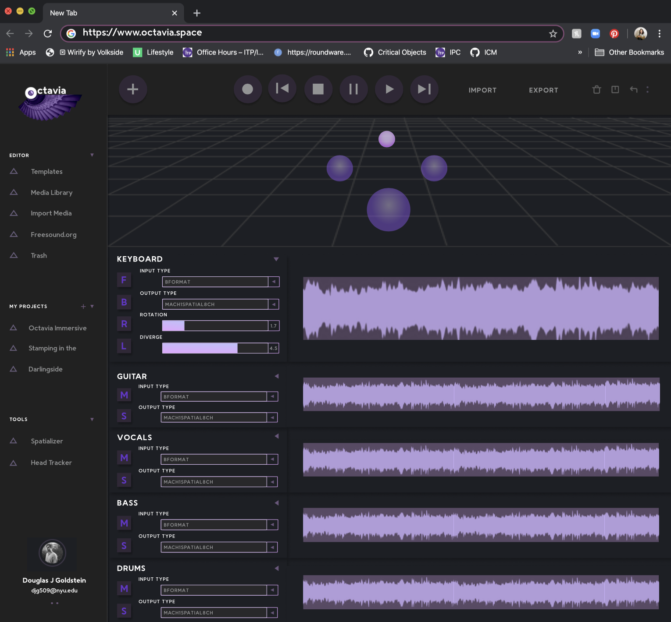Open the Darlingside project

[x=46, y=369]
